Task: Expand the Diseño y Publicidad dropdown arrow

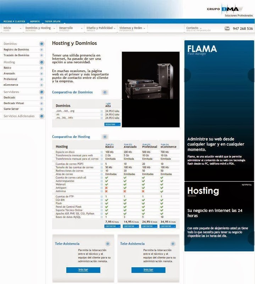Action: 115,28
